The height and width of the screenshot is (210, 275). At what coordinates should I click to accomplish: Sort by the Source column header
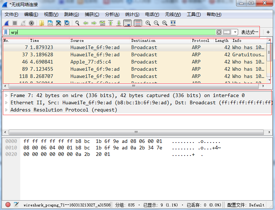pyautogui.click(x=100, y=41)
